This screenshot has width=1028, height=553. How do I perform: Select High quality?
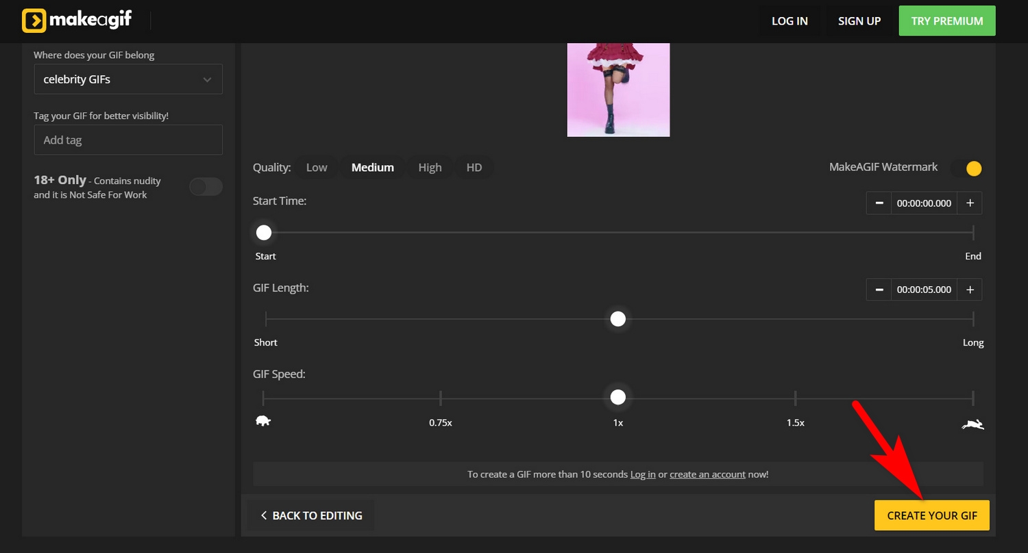click(x=430, y=168)
